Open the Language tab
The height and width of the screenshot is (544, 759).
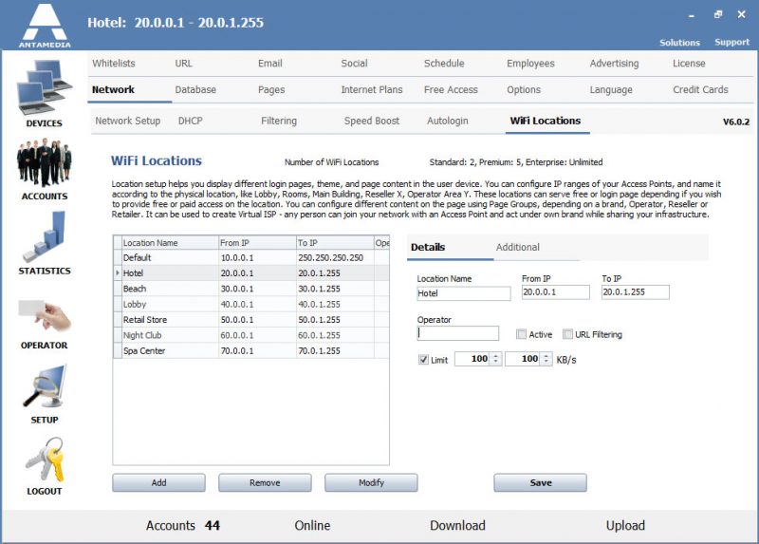click(x=611, y=89)
